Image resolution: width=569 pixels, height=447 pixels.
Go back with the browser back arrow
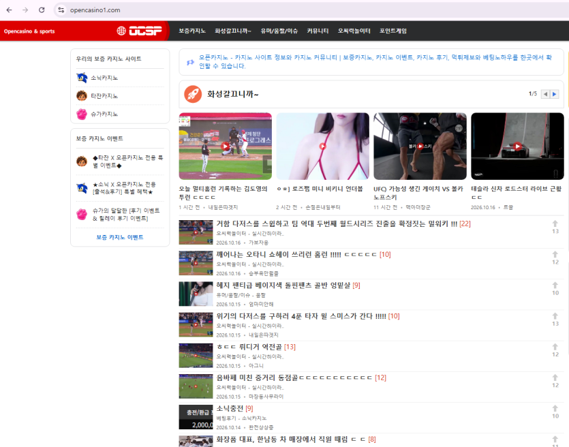click(x=10, y=10)
